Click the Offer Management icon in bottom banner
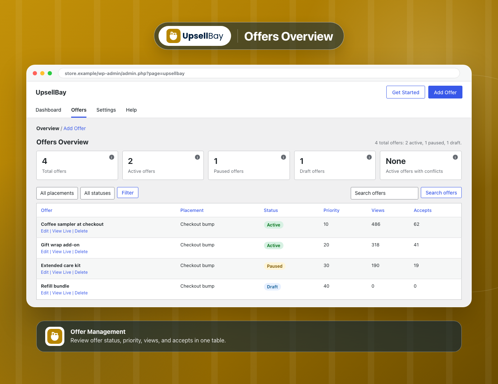 (x=55, y=336)
